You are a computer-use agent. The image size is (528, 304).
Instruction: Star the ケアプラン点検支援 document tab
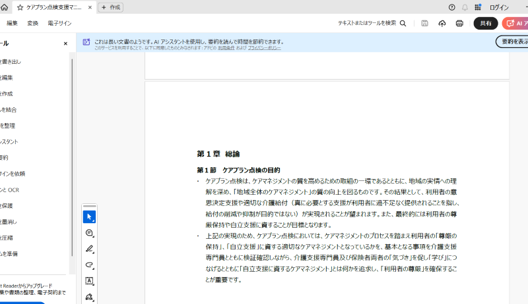(x=20, y=7)
